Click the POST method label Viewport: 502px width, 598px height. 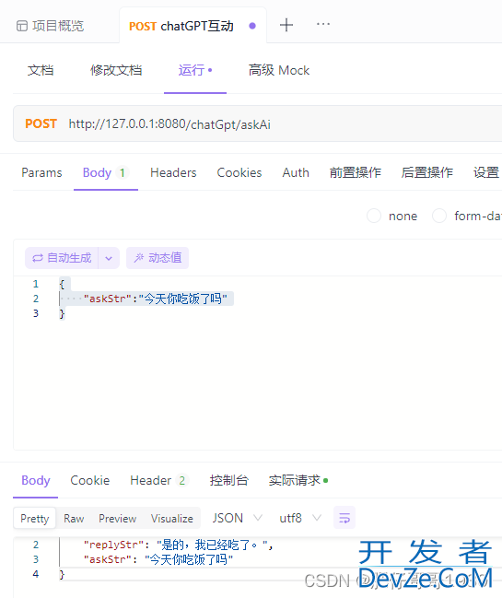pos(41,124)
